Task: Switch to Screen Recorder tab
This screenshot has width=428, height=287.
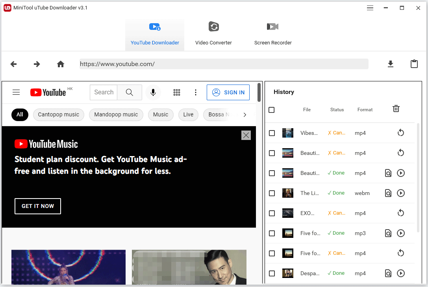Action: click(273, 35)
